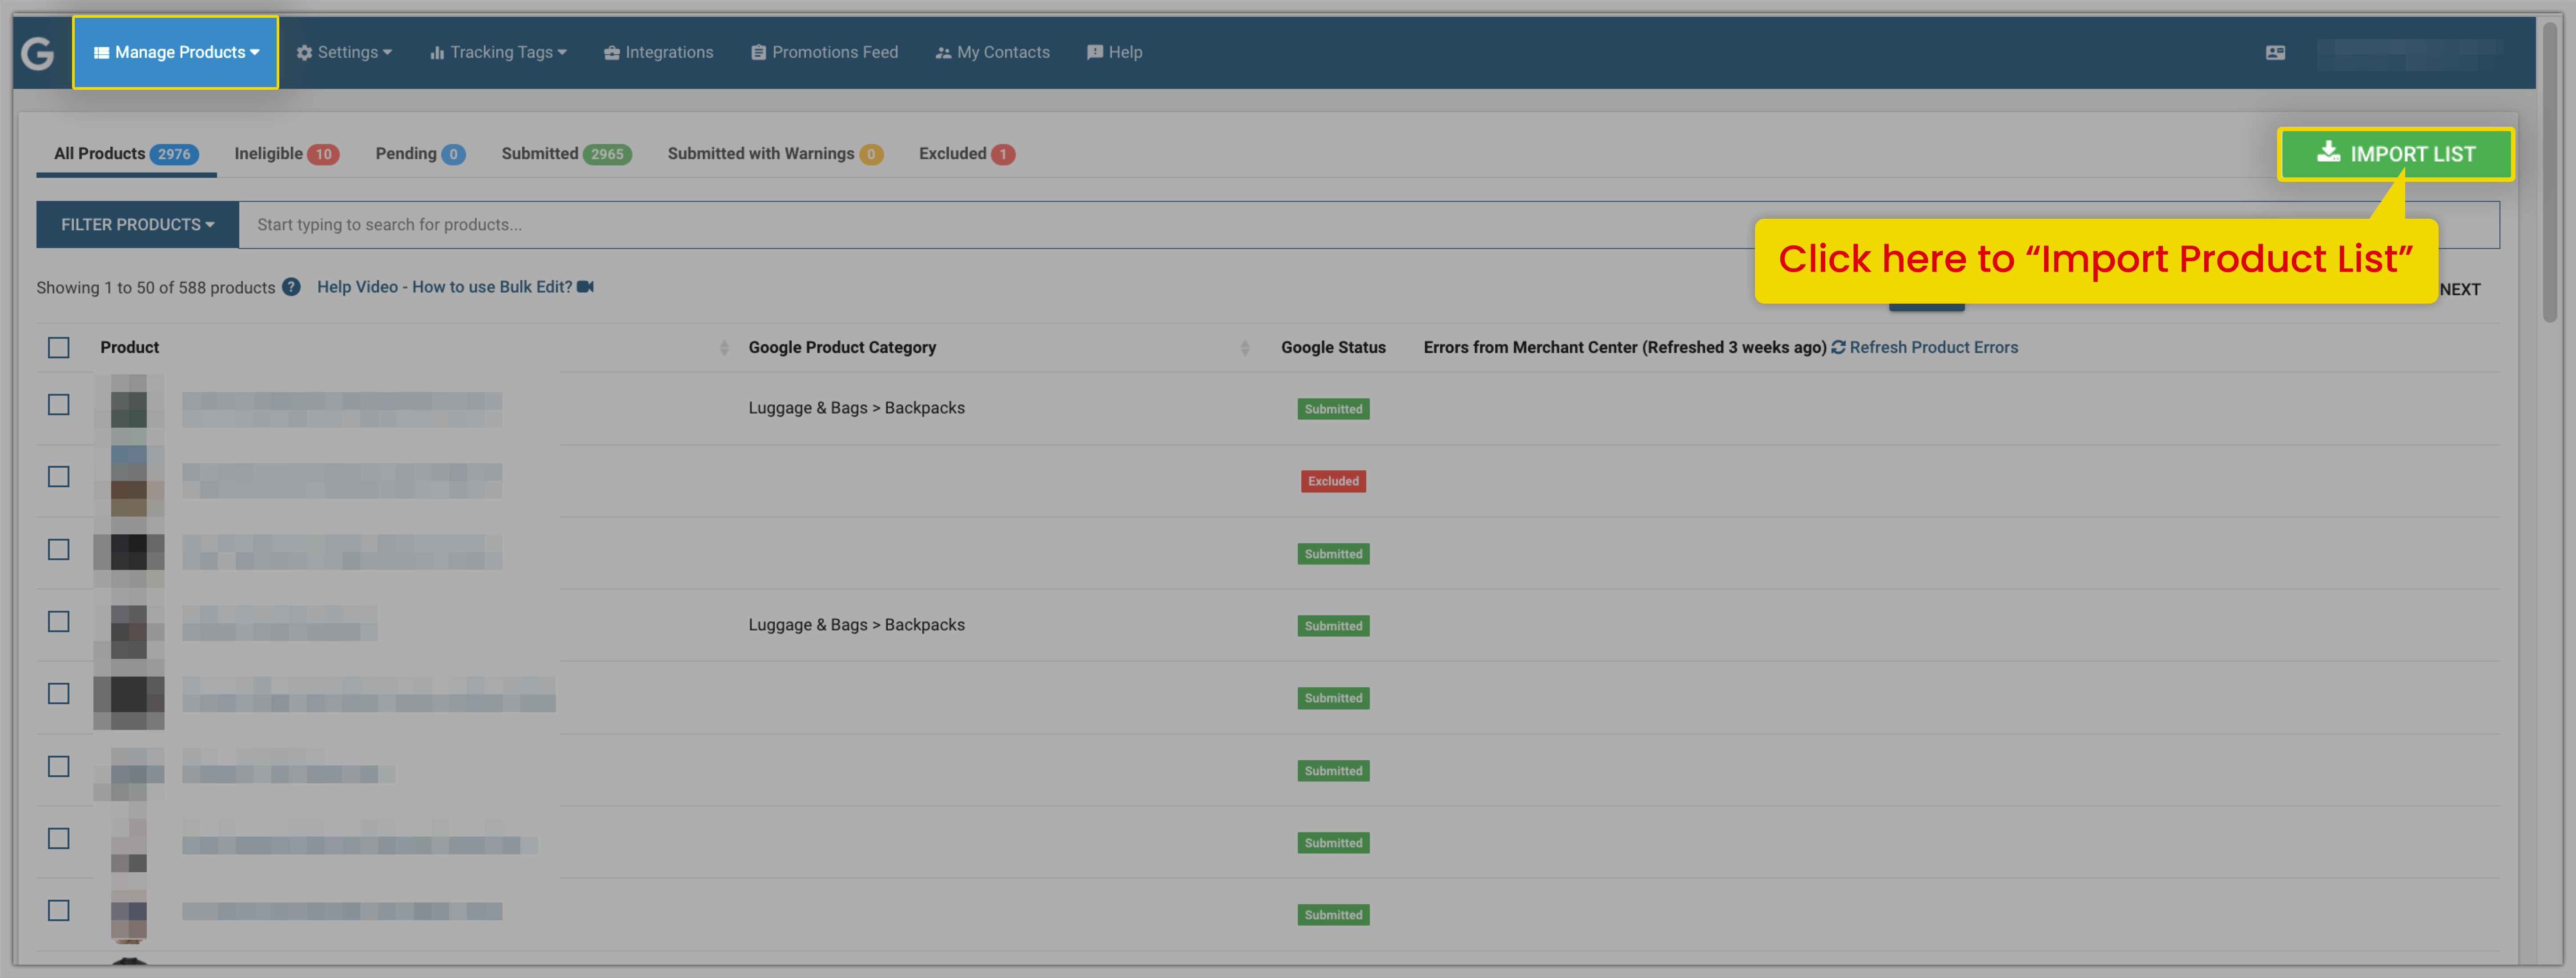Click Showing 1 to 50 of 588 text
2576x978 pixels.
click(x=155, y=288)
